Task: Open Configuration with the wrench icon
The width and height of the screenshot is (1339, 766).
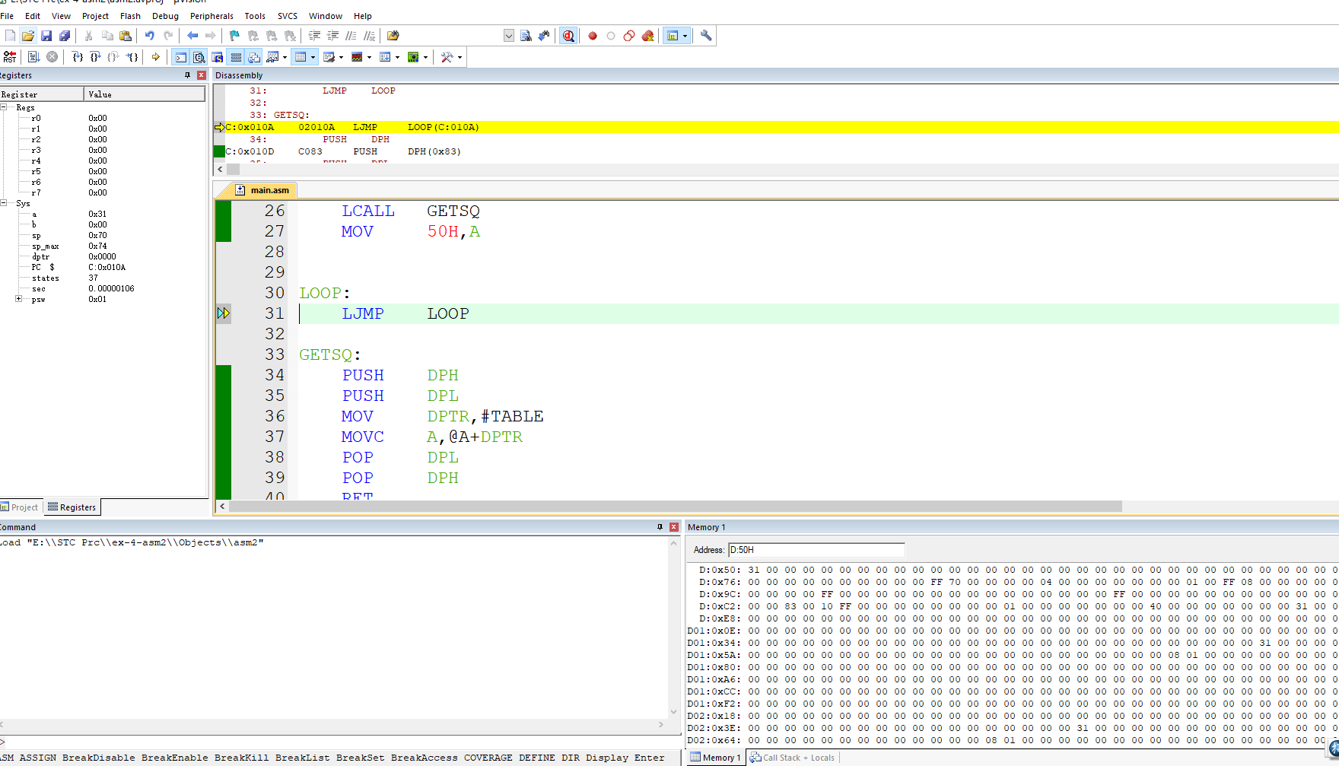Action: [706, 36]
